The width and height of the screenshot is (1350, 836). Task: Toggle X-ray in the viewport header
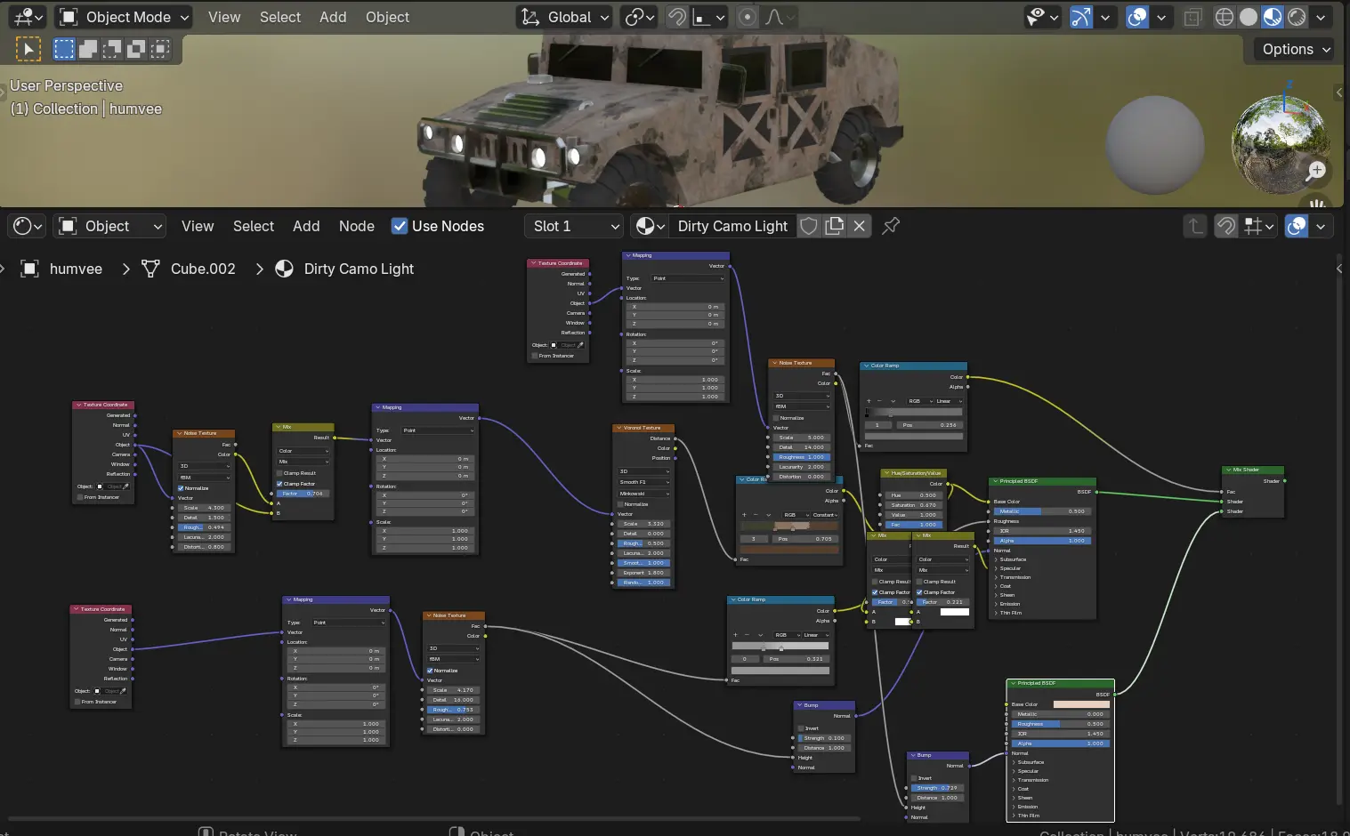1192,17
